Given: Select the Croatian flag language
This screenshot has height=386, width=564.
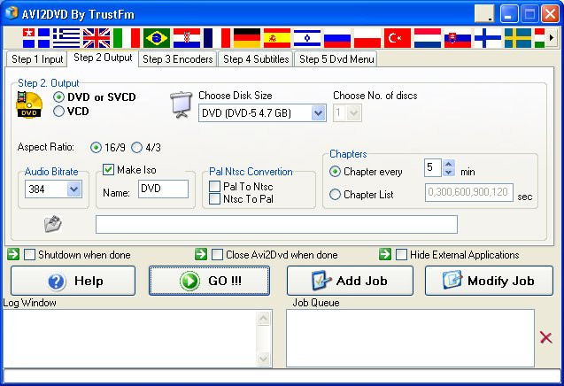Looking at the screenshot, I should [x=187, y=38].
